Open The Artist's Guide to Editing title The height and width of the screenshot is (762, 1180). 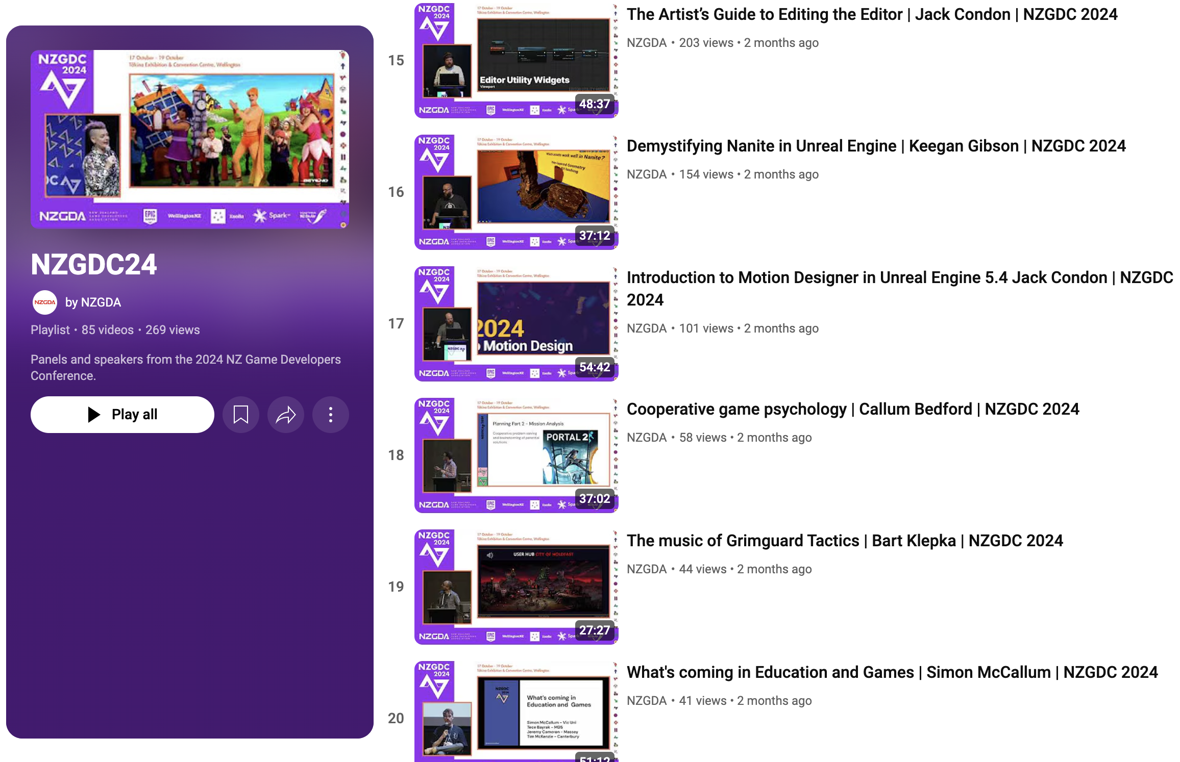point(871,14)
